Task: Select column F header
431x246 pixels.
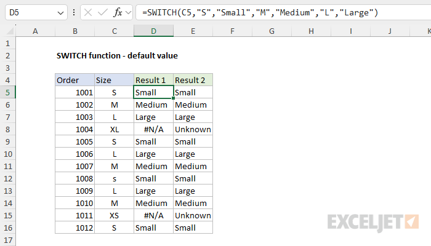Action: click(x=232, y=31)
